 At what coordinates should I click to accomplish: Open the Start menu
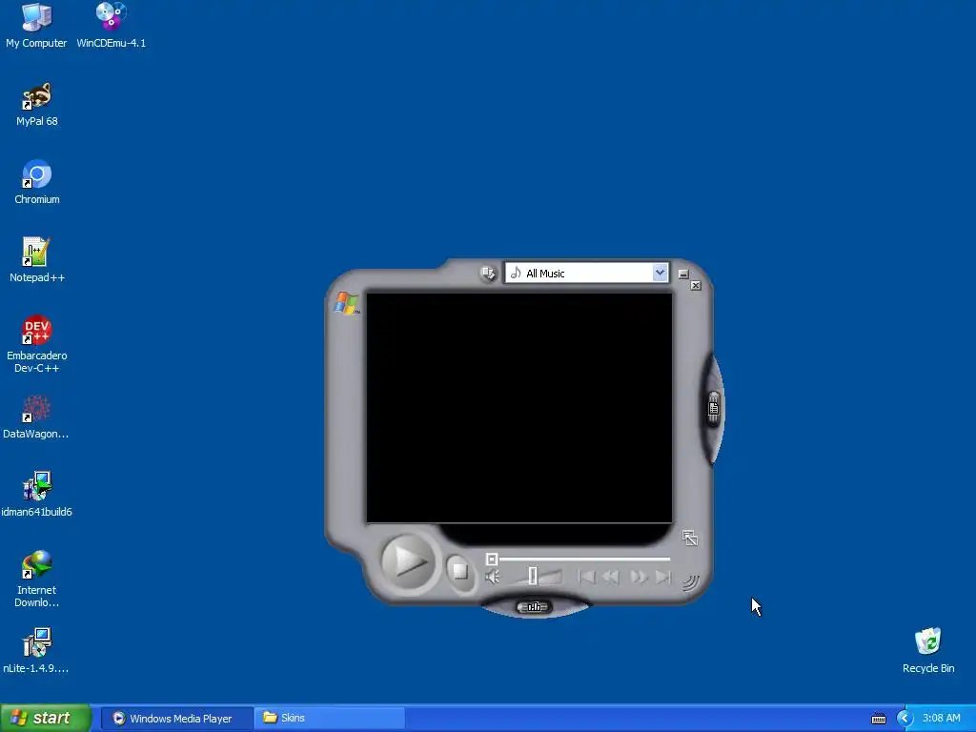point(46,718)
